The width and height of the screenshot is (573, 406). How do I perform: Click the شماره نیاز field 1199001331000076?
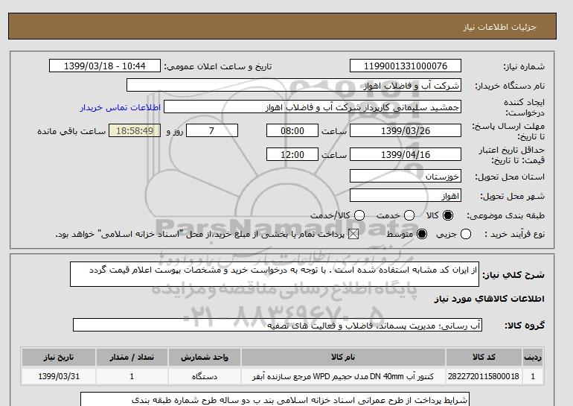point(406,66)
